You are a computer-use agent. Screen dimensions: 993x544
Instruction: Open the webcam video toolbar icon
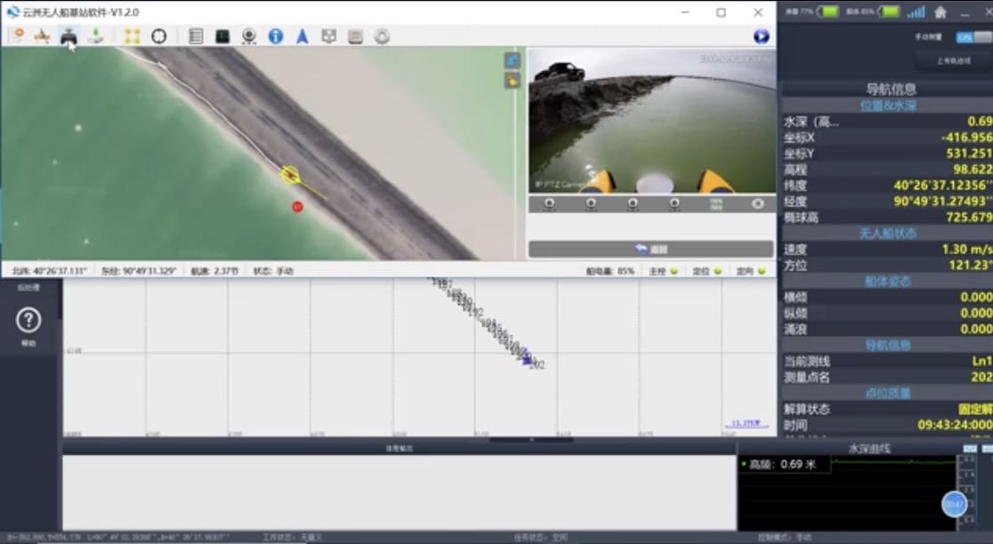pos(249,36)
